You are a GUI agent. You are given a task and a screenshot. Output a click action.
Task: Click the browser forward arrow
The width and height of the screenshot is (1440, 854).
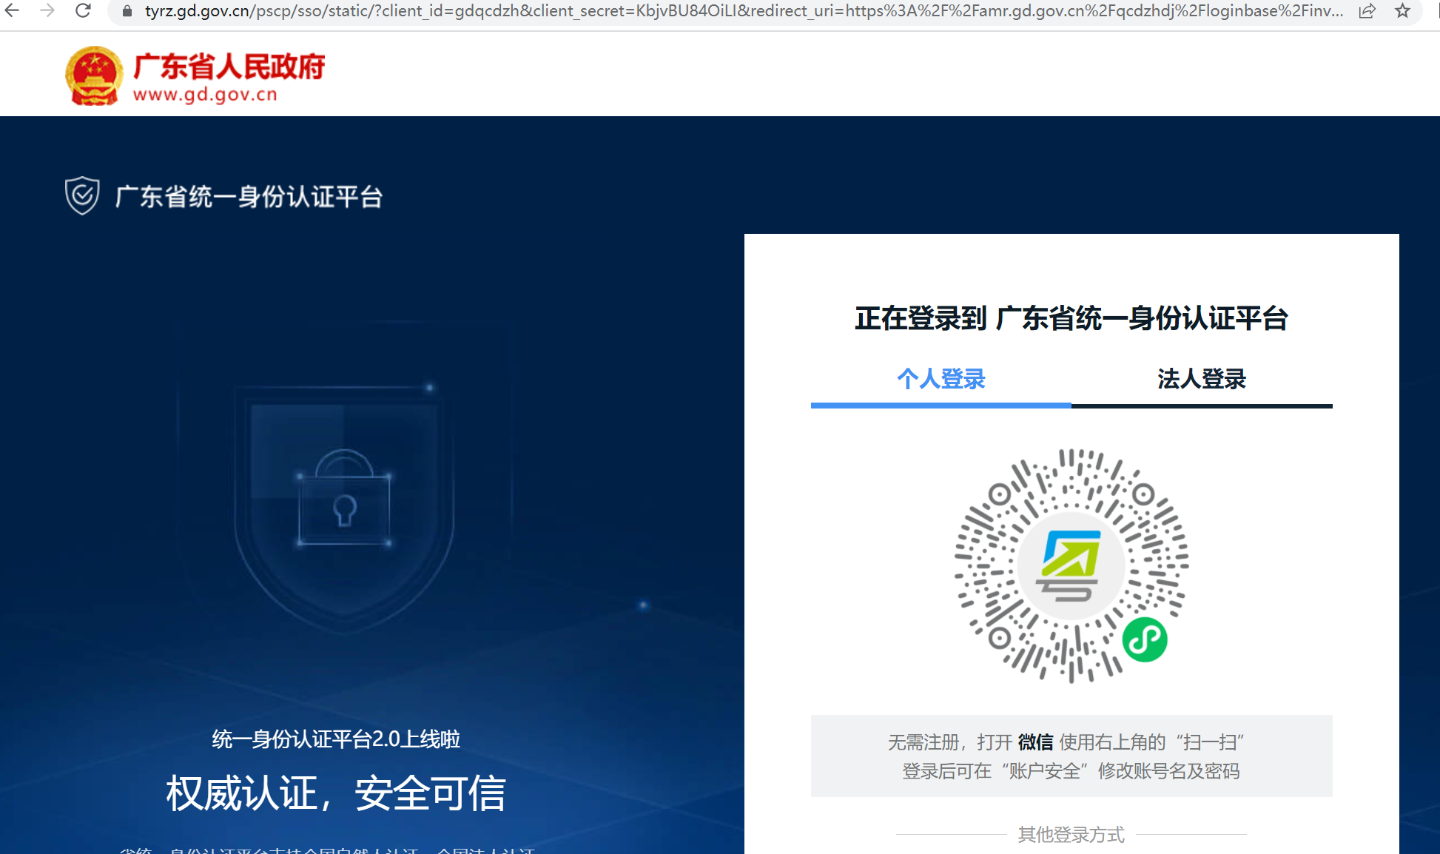point(47,11)
